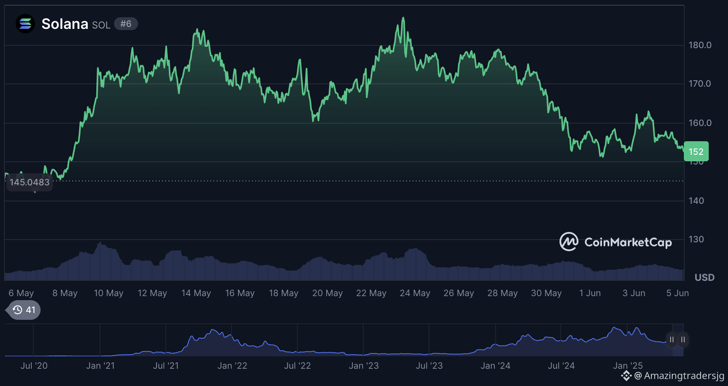
Task: Click the green 152 current price tag
Action: [696, 152]
